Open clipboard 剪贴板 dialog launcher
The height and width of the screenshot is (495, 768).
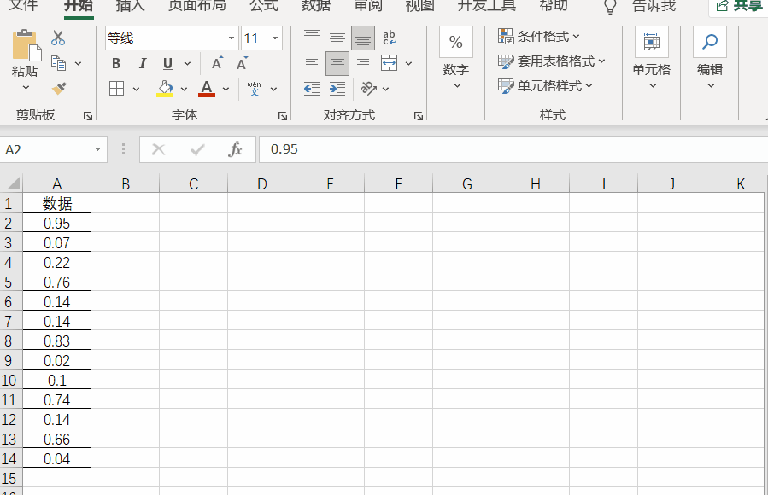click(x=88, y=115)
